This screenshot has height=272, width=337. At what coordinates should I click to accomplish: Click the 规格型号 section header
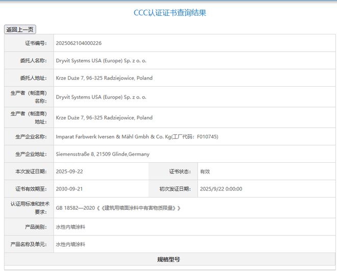pyautogui.click(x=168, y=259)
